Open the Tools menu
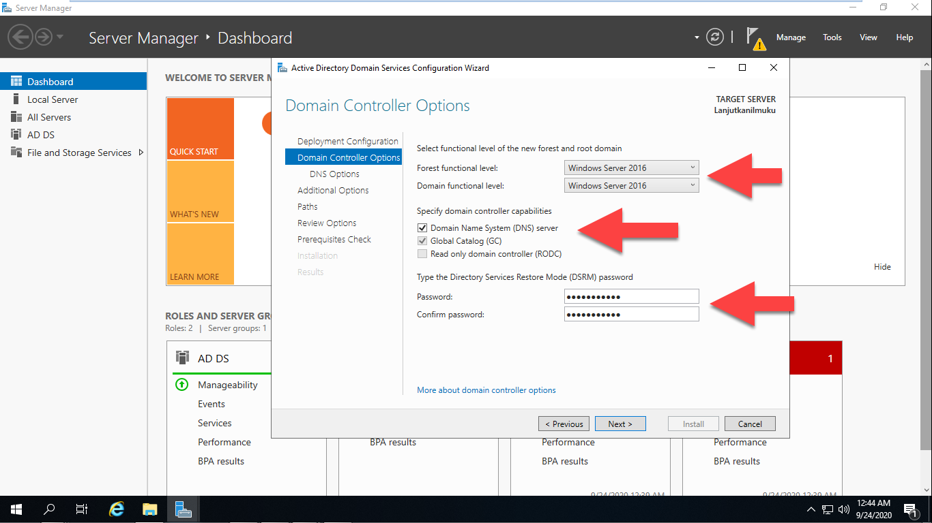The height and width of the screenshot is (523, 932). [832, 37]
